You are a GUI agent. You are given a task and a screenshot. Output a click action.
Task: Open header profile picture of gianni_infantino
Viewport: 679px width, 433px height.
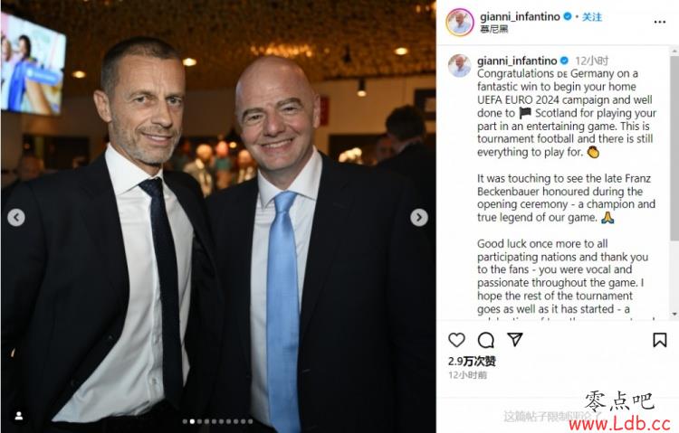coord(460,22)
